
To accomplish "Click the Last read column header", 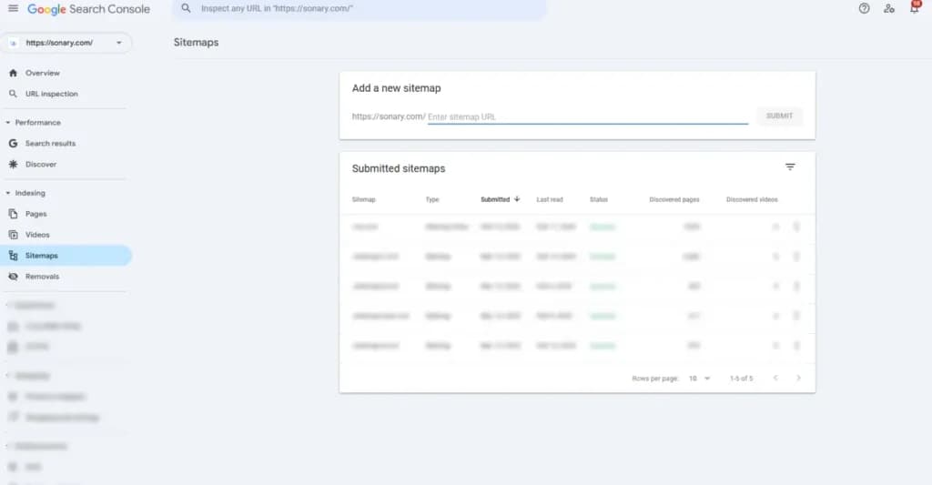I will 550,199.
